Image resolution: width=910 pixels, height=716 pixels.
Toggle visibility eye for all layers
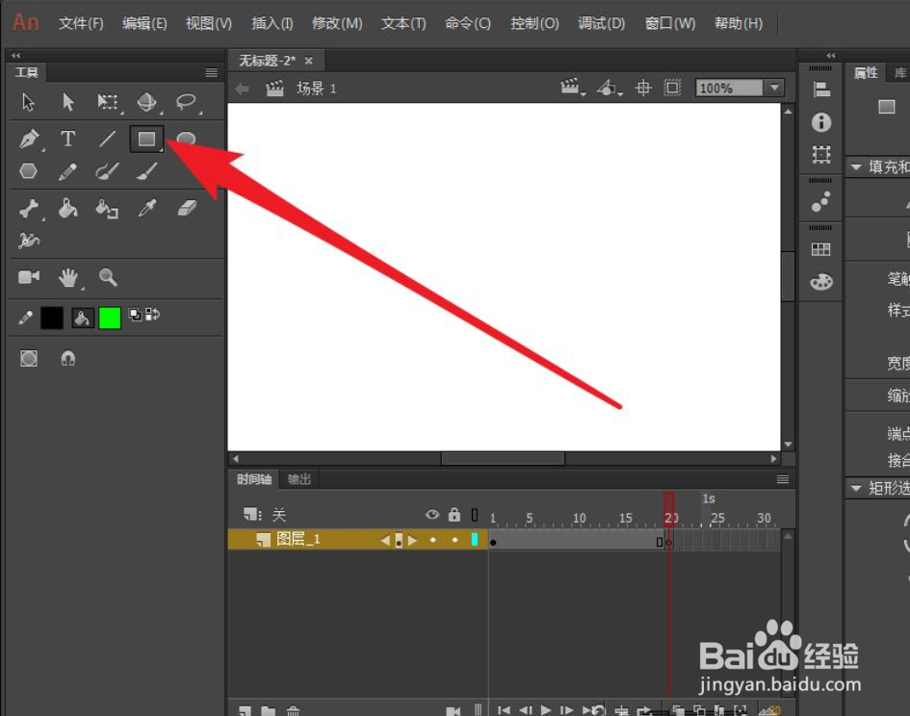click(432, 515)
